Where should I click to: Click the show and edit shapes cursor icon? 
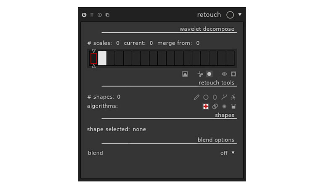[x=233, y=97]
